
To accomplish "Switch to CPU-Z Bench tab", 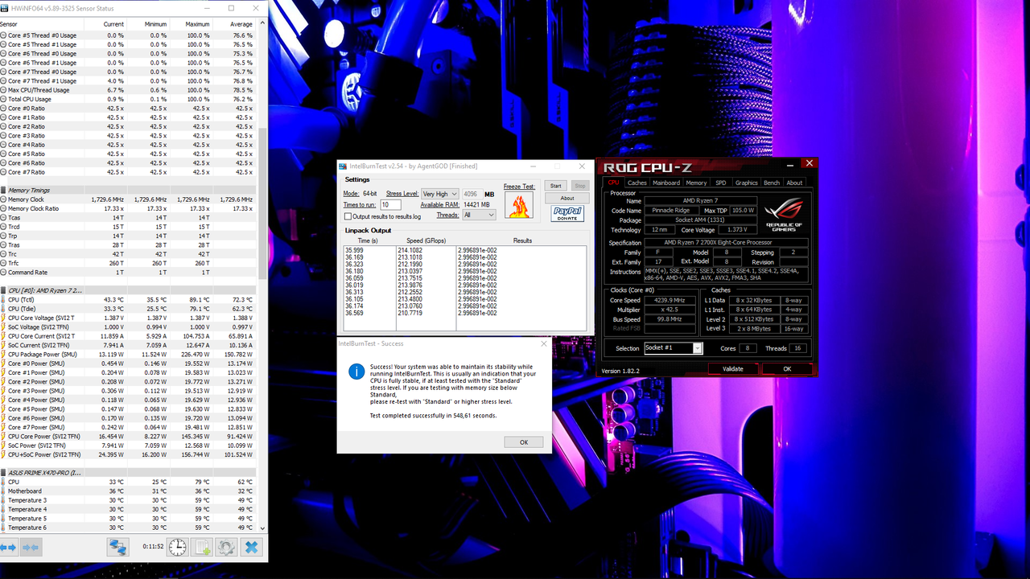I will 772,183.
